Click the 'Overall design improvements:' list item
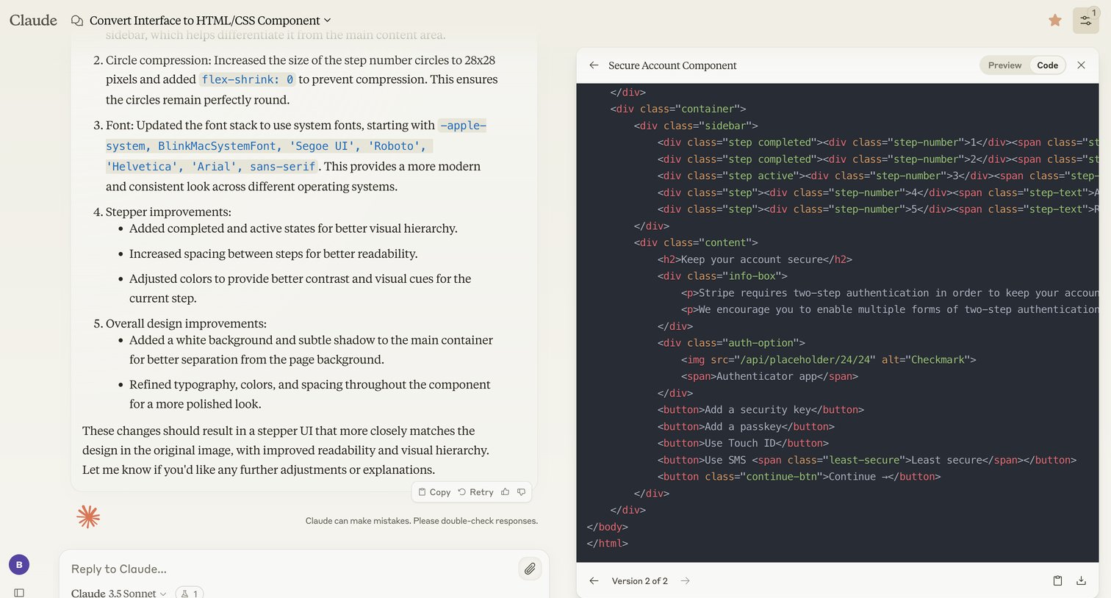The image size is (1111, 598). 186,323
